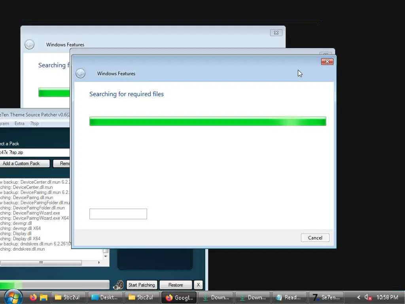
Task: Click back arrow in front Windows Features dialog
Action: point(80,73)
